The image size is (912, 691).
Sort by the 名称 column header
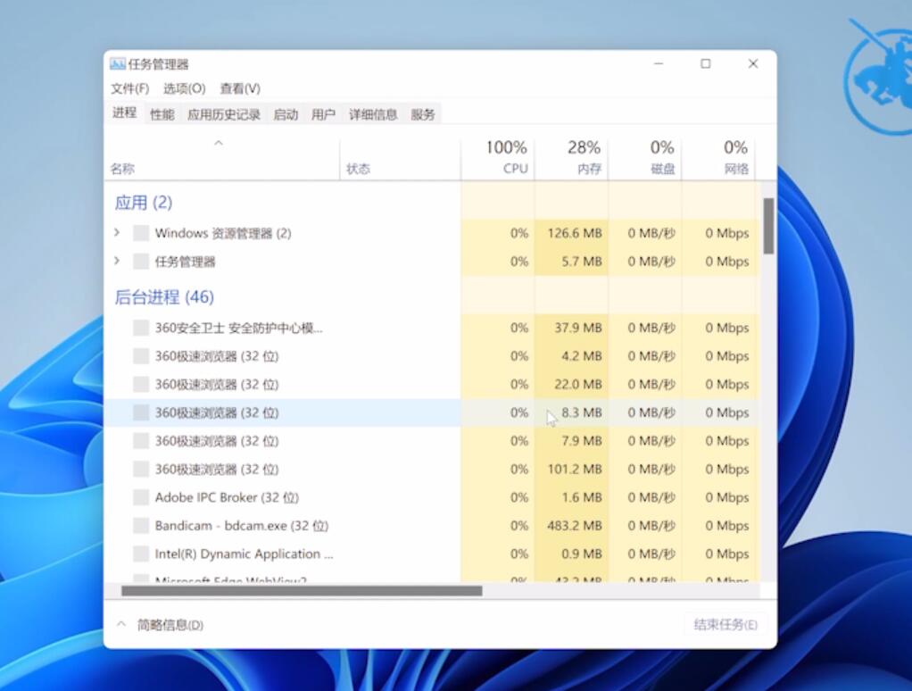[x=222, y=158]
